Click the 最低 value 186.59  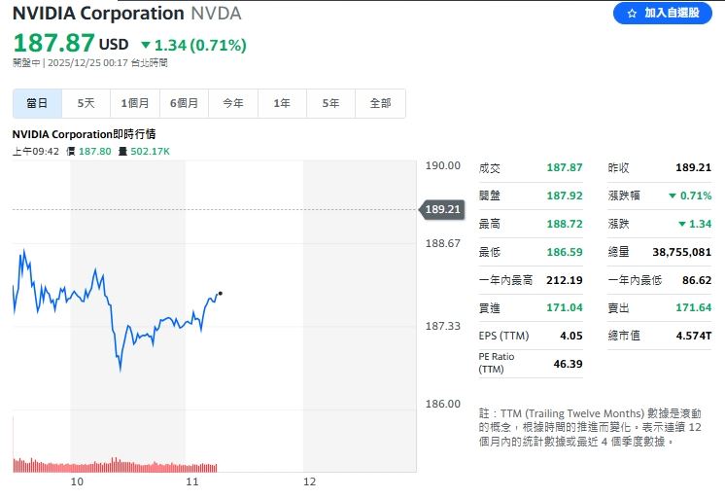coord(565,252)
